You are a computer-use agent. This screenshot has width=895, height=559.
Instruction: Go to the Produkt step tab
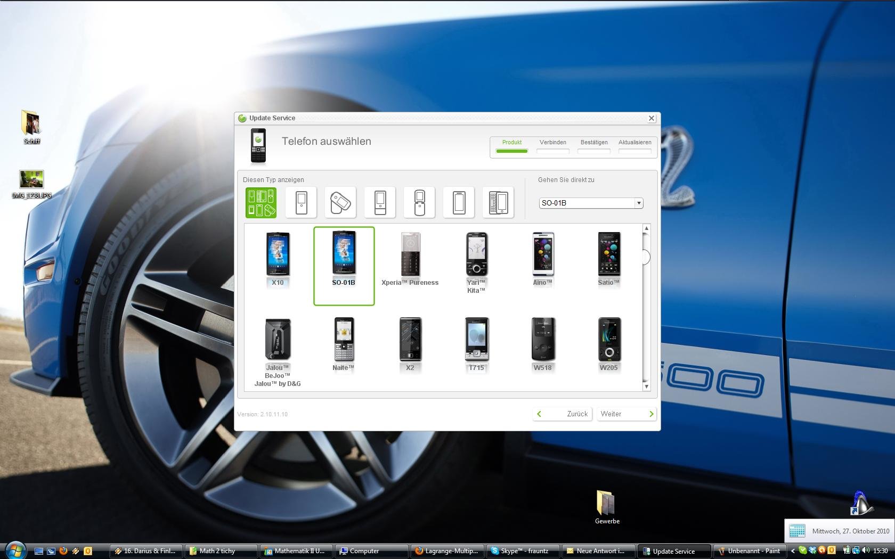tap(511, 146)
